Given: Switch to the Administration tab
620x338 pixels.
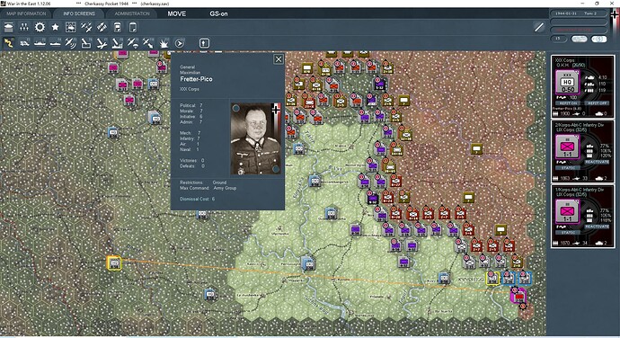Looking at the screenshot, I should [x=132, y=13].
